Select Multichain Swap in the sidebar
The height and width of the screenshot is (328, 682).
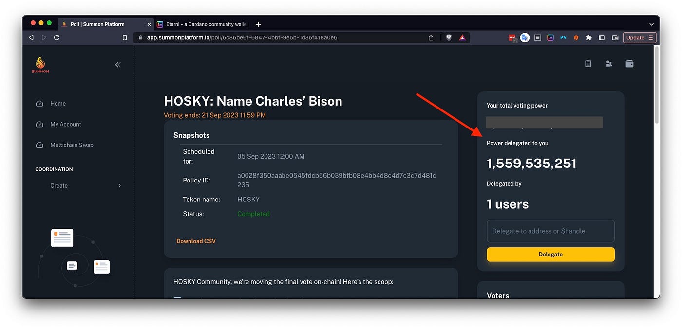click(x=72, y=145)
